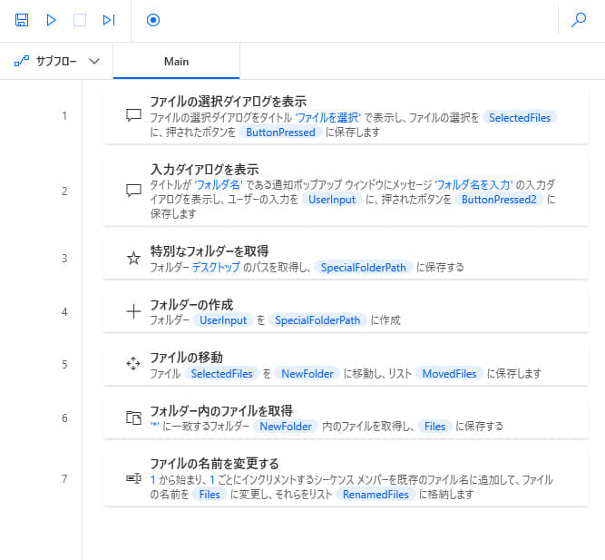Viewport: 605px width, 560px height.
Task: Select the SelectedFiles variable in action 1
Action: pos(520,118)
